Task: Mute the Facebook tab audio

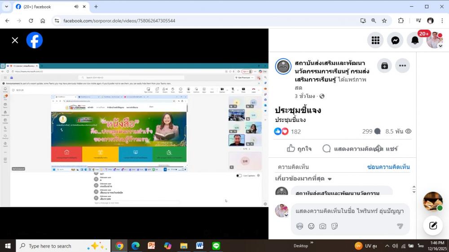Action: click(76, 7)
